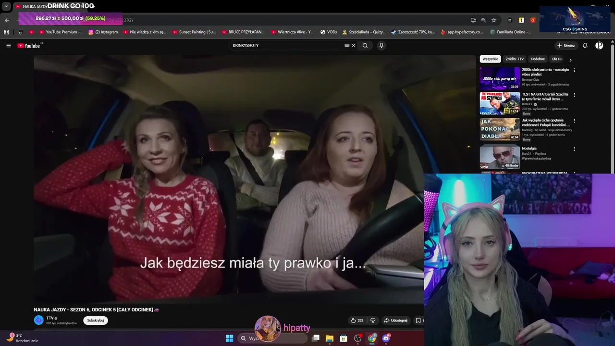The width and height of the screenshot is (615, 346).
Task: Open Microsoft Store from taskbar
Action: click(x=344, y=338)
